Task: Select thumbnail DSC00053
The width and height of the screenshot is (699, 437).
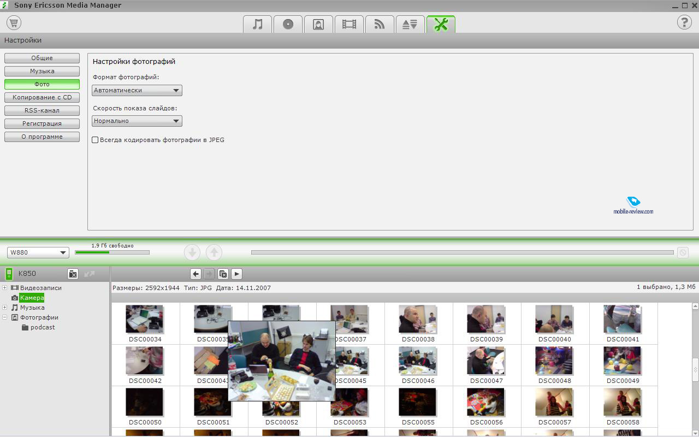Action: point(349,402)
